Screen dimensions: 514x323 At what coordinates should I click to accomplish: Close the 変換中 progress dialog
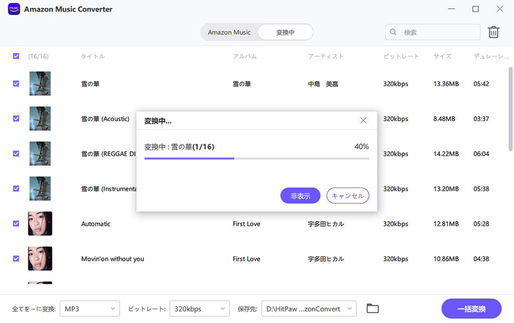363,121
